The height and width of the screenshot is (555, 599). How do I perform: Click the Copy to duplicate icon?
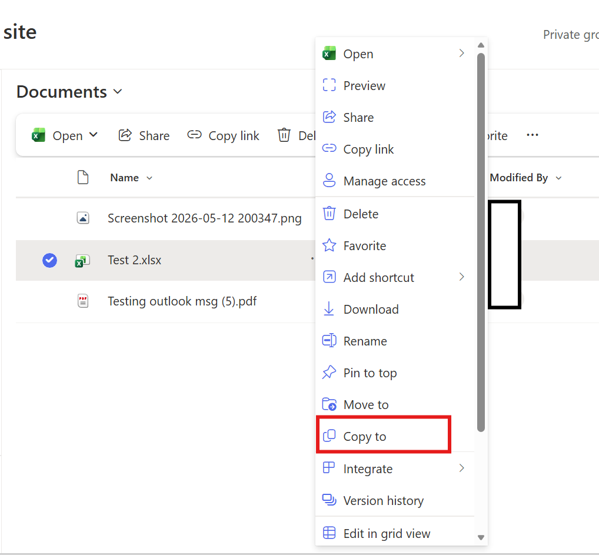[x=329, y=436]
